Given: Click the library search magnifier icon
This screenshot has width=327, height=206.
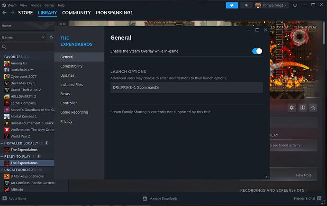Looking at the screenshot, I should click(x=4, y=47).
